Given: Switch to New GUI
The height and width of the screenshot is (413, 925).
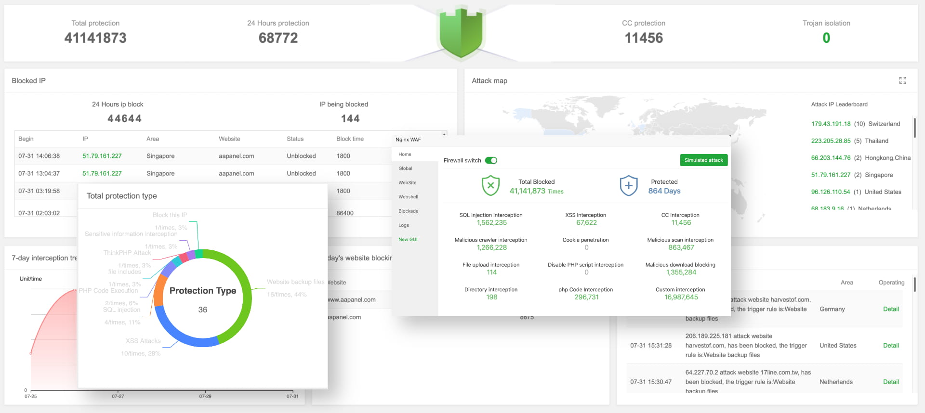Looking at the screenshot, I should (408, 240).
